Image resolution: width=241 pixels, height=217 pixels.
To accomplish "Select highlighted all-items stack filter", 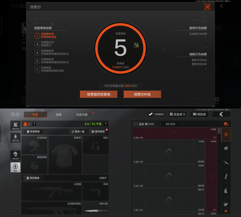I will (x=226, y=134).
